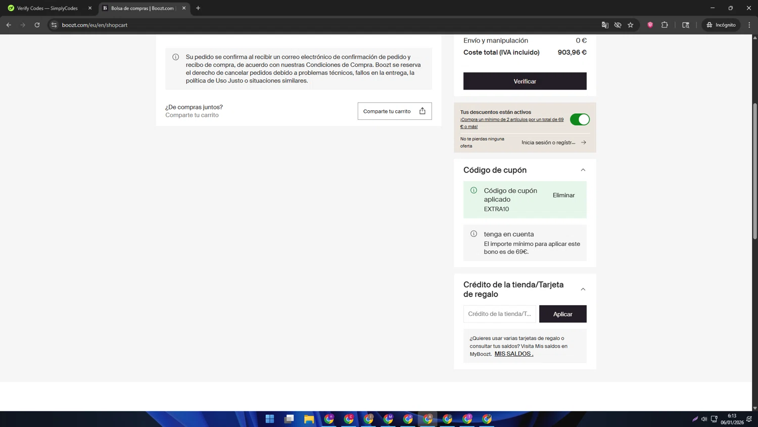Reload the Boozt shopcart page
The width and height of the screenshot is (758, 427).
click(37, 25)
